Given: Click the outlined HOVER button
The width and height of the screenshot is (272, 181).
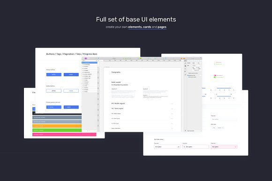Looking at the screenshot, I should pyautogui.click(x=71, y=91).
